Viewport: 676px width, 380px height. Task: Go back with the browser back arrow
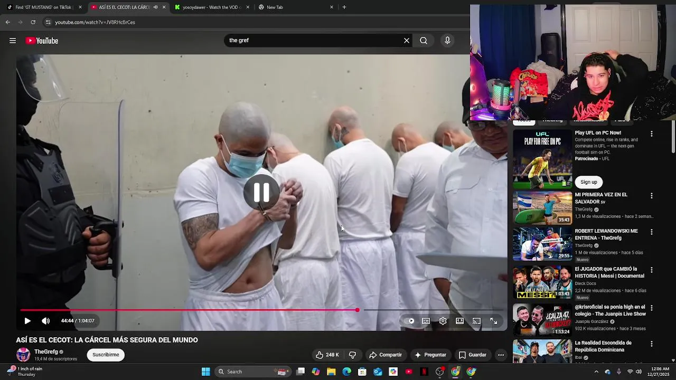point(7,22)
